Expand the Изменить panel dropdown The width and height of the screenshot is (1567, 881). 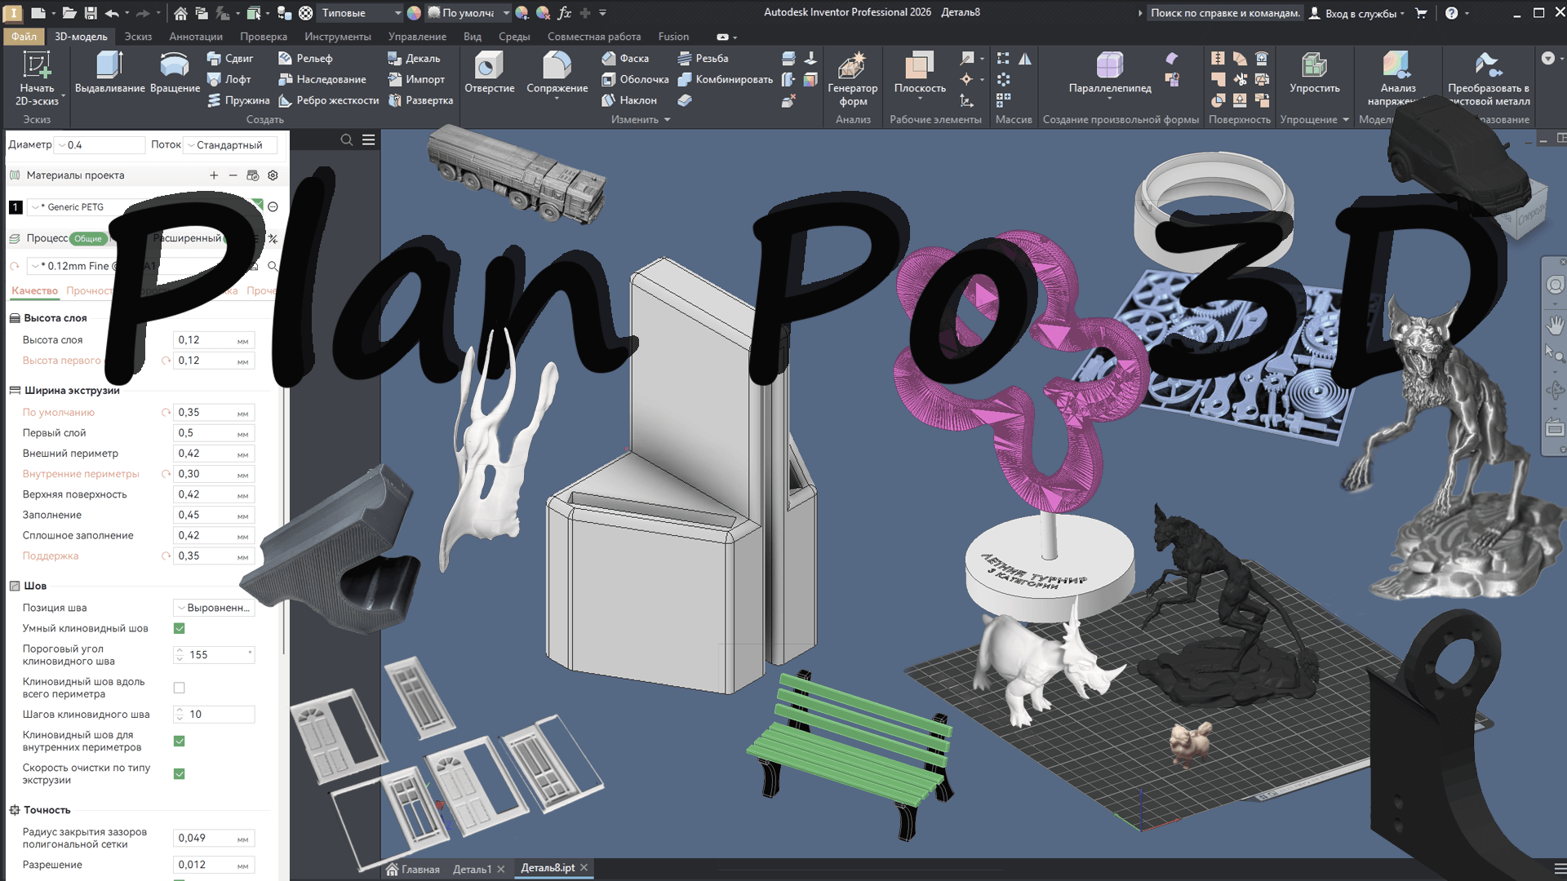641,119
